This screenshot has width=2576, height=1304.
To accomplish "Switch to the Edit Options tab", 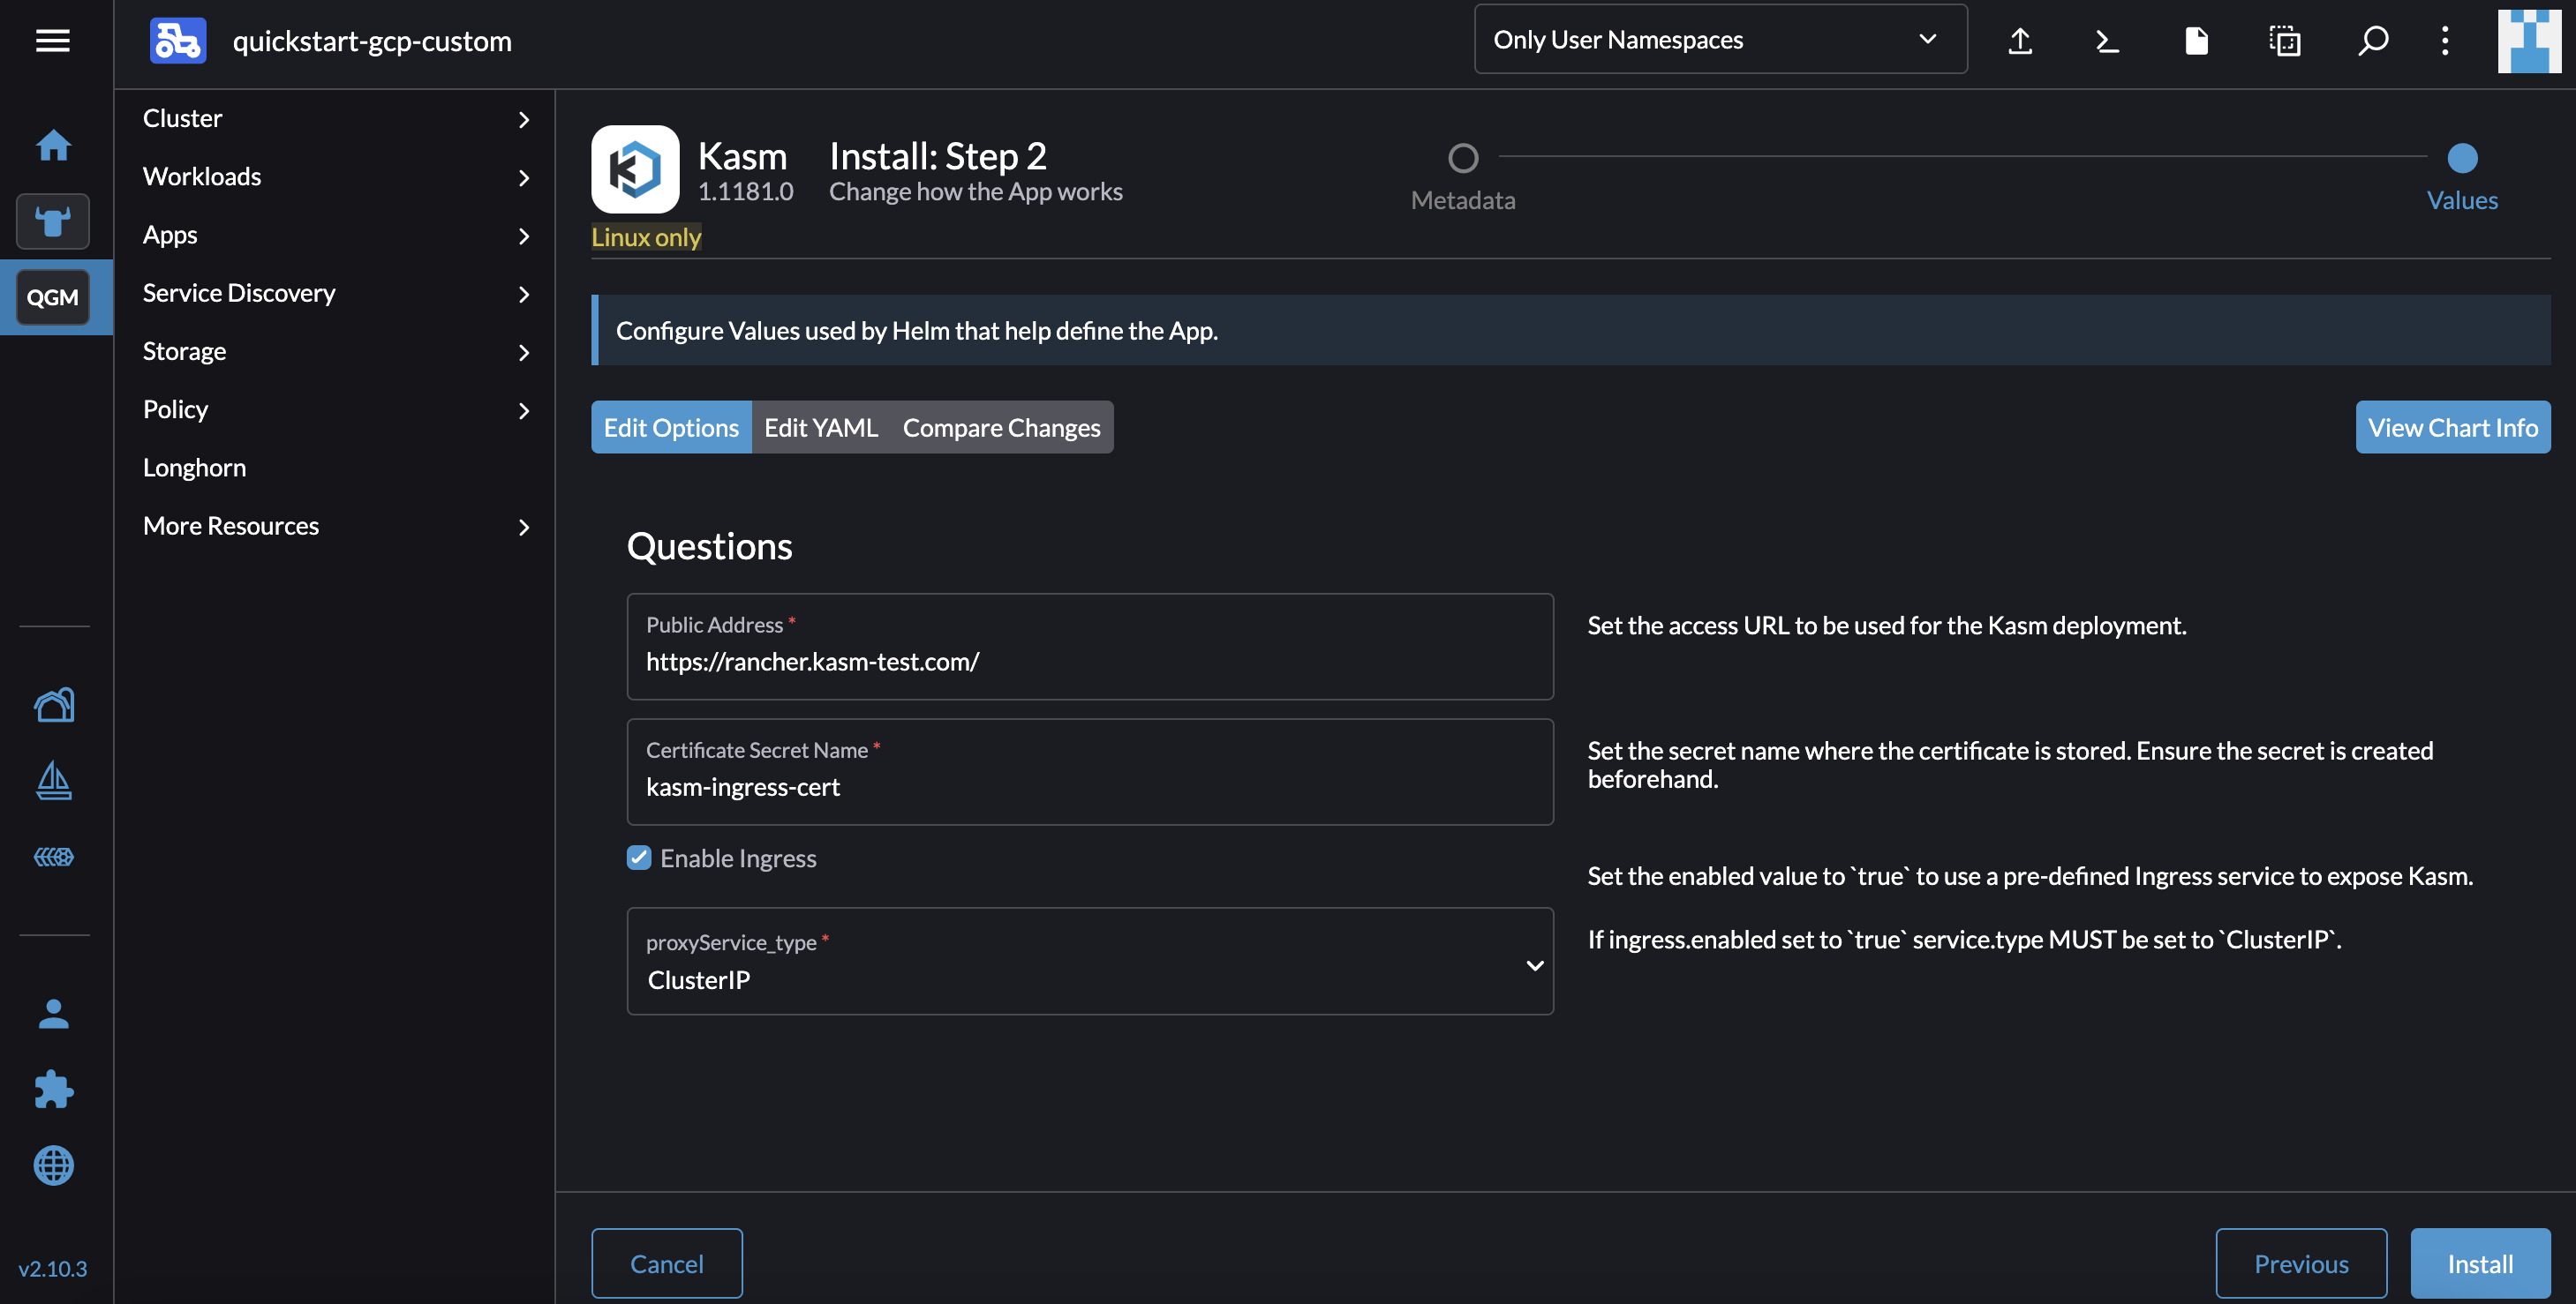I will pos(671,428).
